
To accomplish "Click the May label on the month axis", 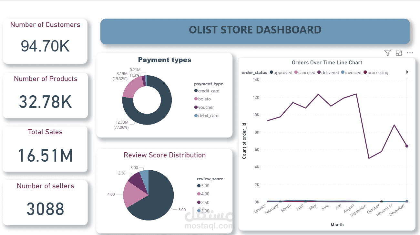I will [x=312, y=207].
